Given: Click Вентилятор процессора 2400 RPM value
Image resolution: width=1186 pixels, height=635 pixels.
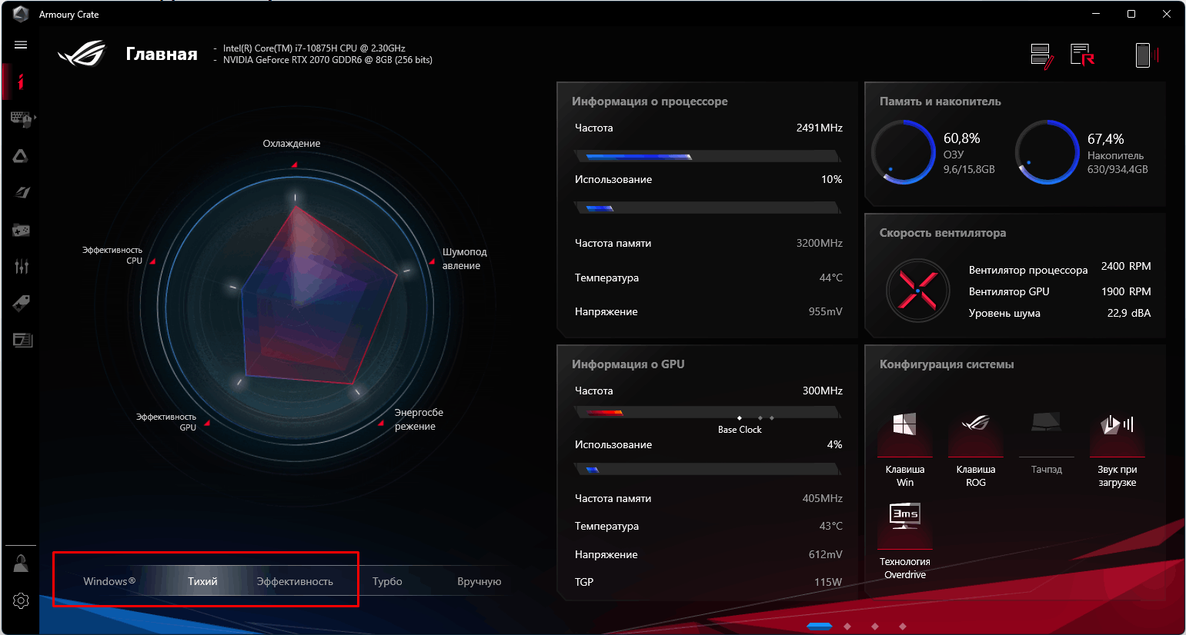Looking at the screenshot, I should (1126, 266).
